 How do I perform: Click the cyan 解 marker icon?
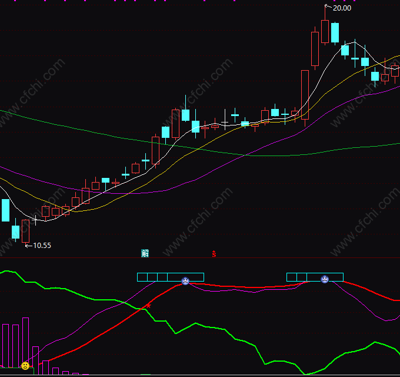(145, 253)
